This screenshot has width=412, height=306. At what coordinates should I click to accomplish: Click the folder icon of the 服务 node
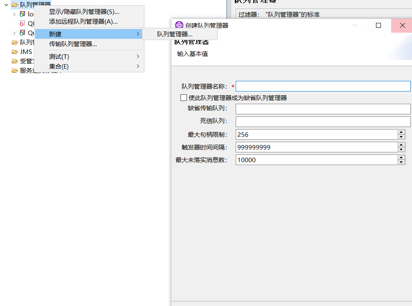[x=15, y=71]
